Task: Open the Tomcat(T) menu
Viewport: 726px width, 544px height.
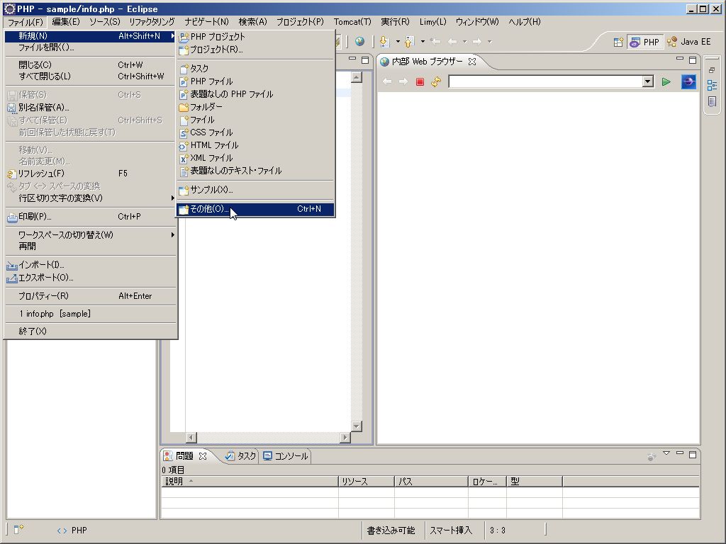Action: point(352,22)
